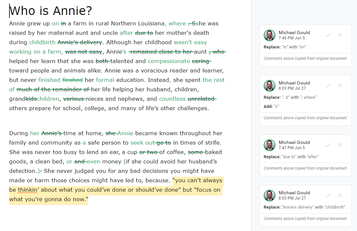Click the 7:46 PM Jun 5 timestamp
Screen dimensions: 357x231
pyautogui.click(x=292, y=38)
